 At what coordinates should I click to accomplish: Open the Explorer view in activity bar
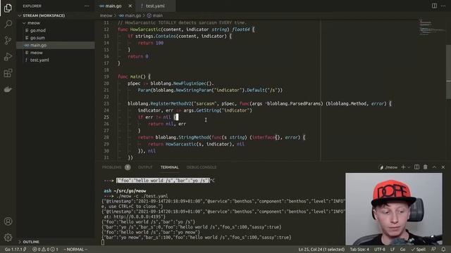pyautogui.click(x=8, y=8)
